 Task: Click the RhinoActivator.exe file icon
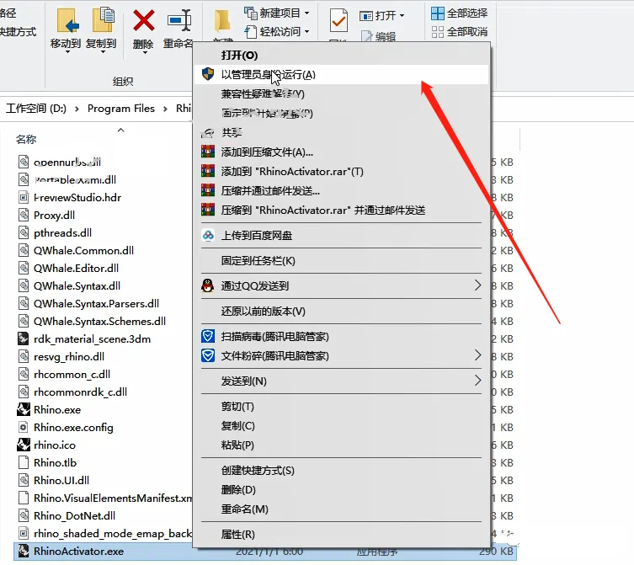click(x=24, y=551)
